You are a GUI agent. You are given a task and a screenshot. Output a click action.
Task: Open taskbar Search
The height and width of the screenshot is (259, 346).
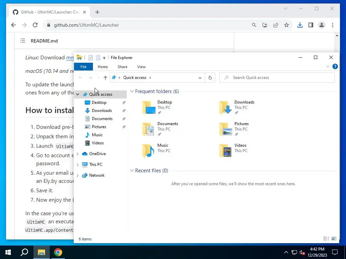(x=24, y=252)
